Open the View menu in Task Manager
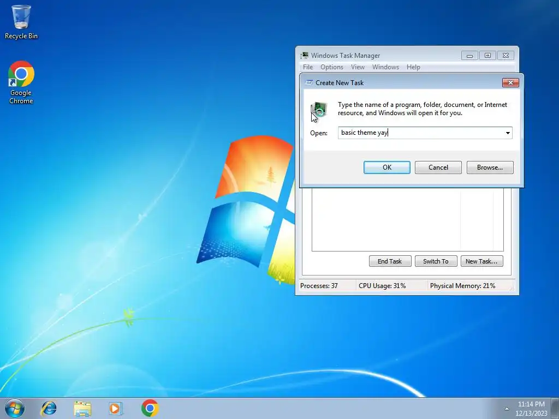 [x=358, y=67]
